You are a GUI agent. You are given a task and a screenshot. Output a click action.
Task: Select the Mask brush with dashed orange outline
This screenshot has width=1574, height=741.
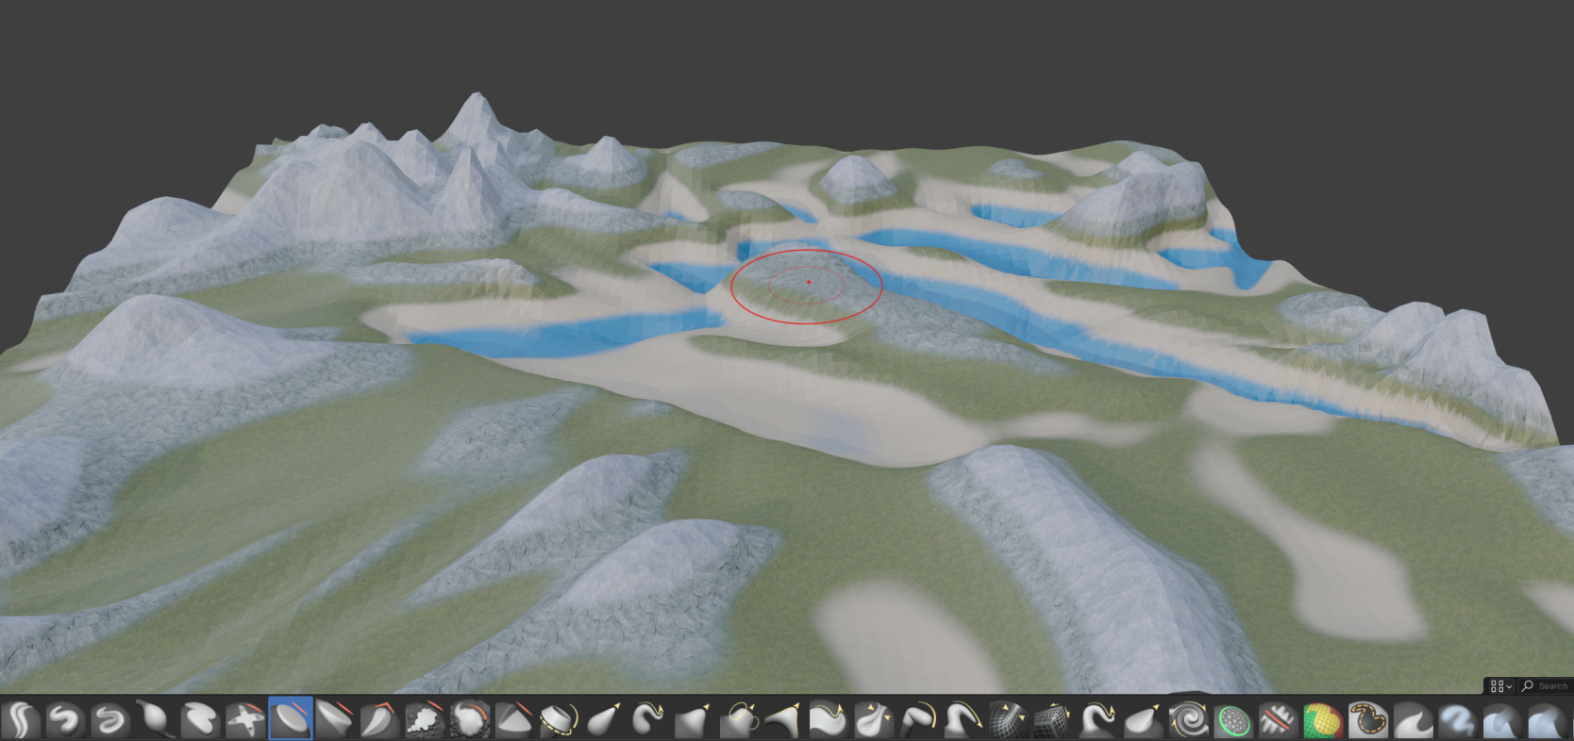(x=1367, y=719)
